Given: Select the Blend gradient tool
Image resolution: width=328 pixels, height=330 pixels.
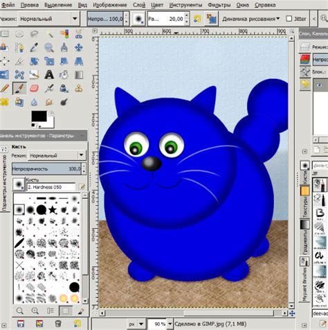Looking at the screenshot, I should click(79, 75).
